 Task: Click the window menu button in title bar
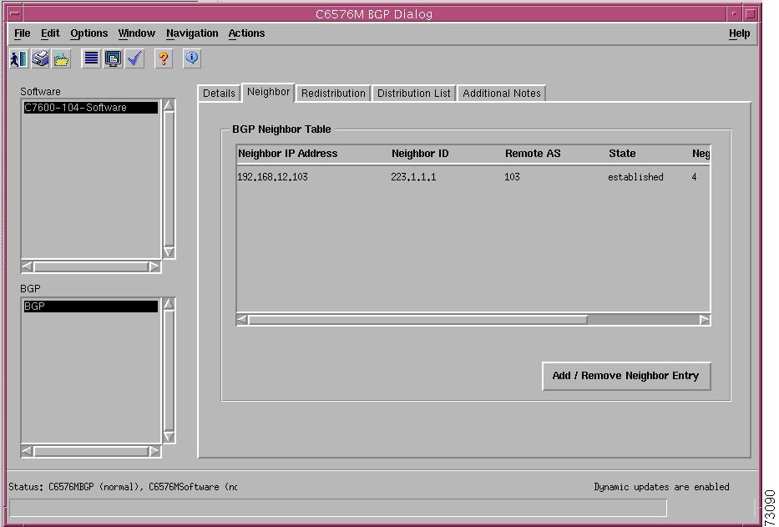coord(16,14)
